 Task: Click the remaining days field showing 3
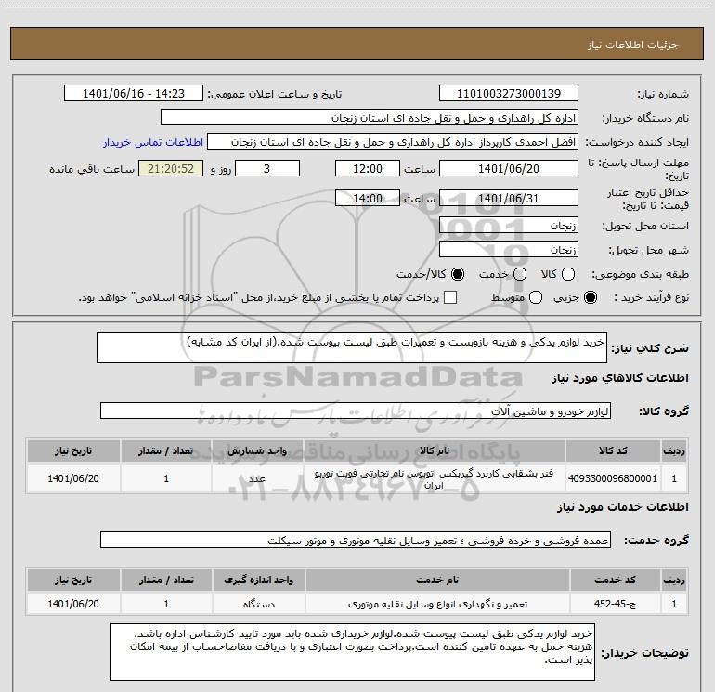267,168
